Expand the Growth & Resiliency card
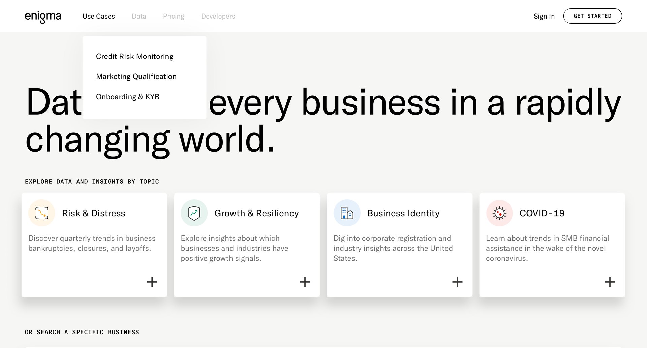 [x=305, y=282]
